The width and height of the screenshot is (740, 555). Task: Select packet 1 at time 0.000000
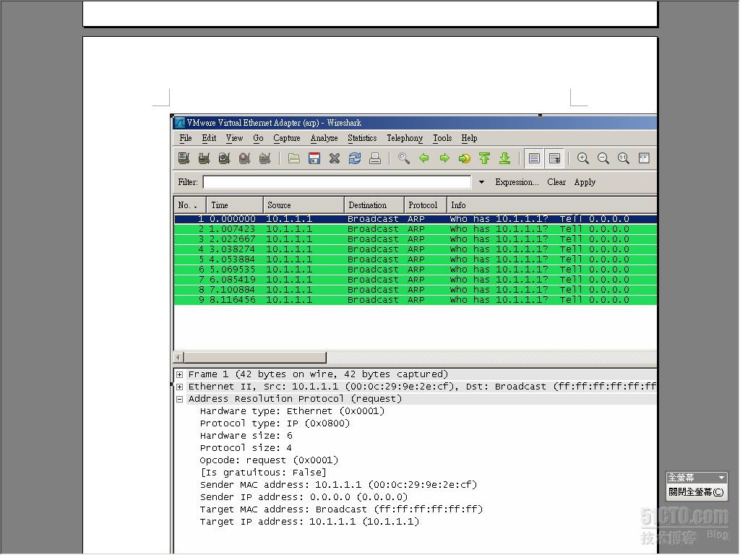click(416, 219)
